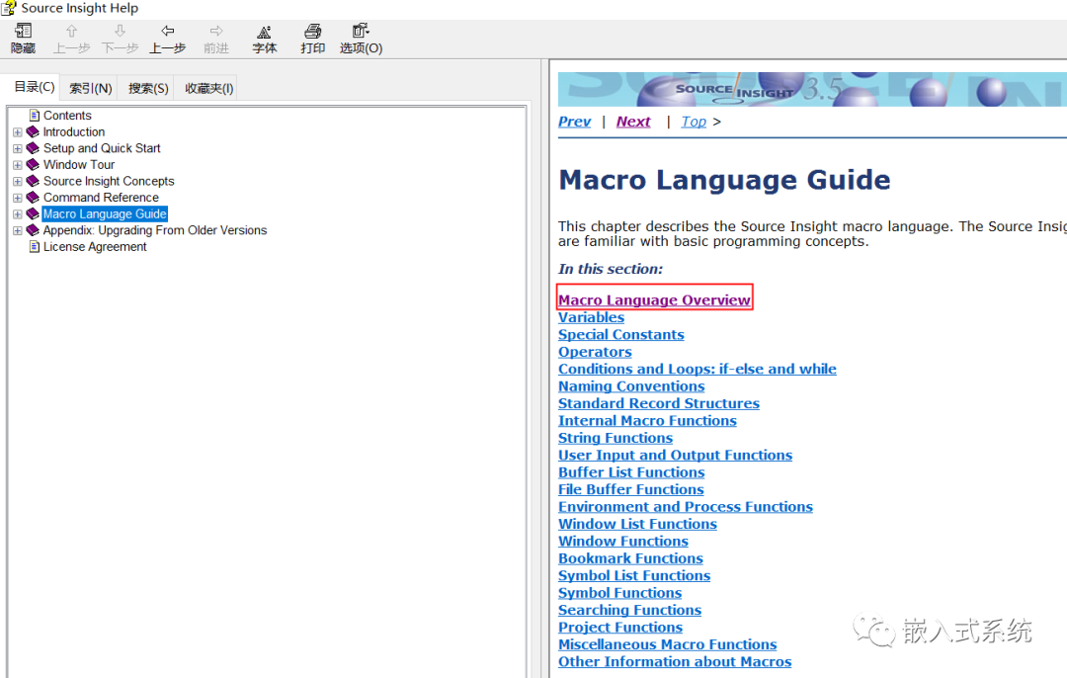Click the 隐藏 (Hide) toolbar icon
The height and width of the screenshot is (678, 1067).
[x=23, y=31]
